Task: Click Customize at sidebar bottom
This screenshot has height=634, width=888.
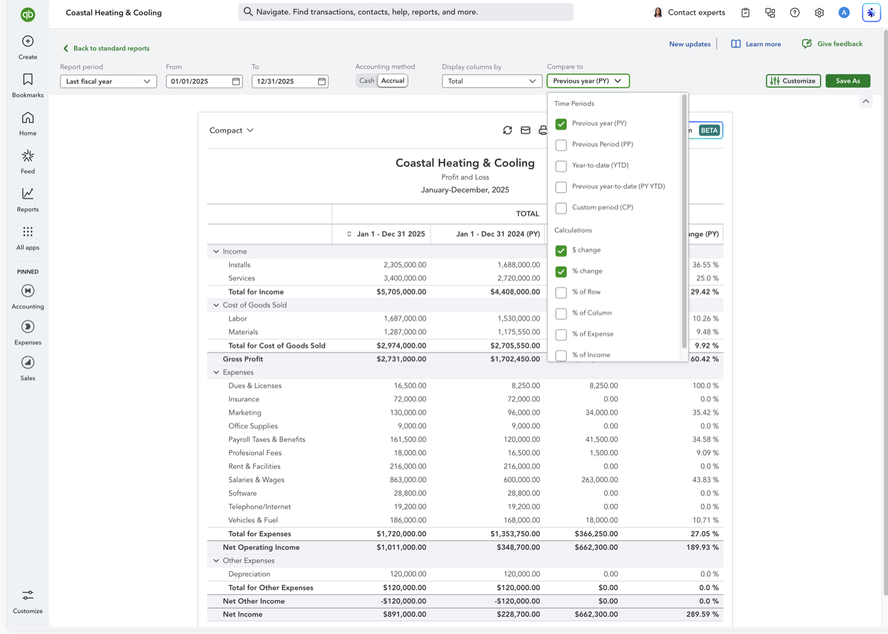Action: (28, 601)
